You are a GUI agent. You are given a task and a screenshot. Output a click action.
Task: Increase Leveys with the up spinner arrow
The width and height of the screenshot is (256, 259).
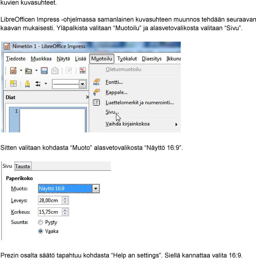point(65,199)
